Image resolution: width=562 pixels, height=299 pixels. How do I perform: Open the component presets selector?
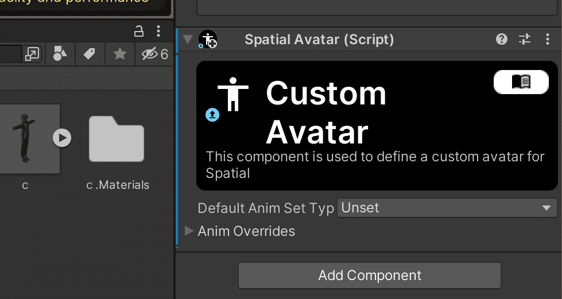[x=525, y=39]
